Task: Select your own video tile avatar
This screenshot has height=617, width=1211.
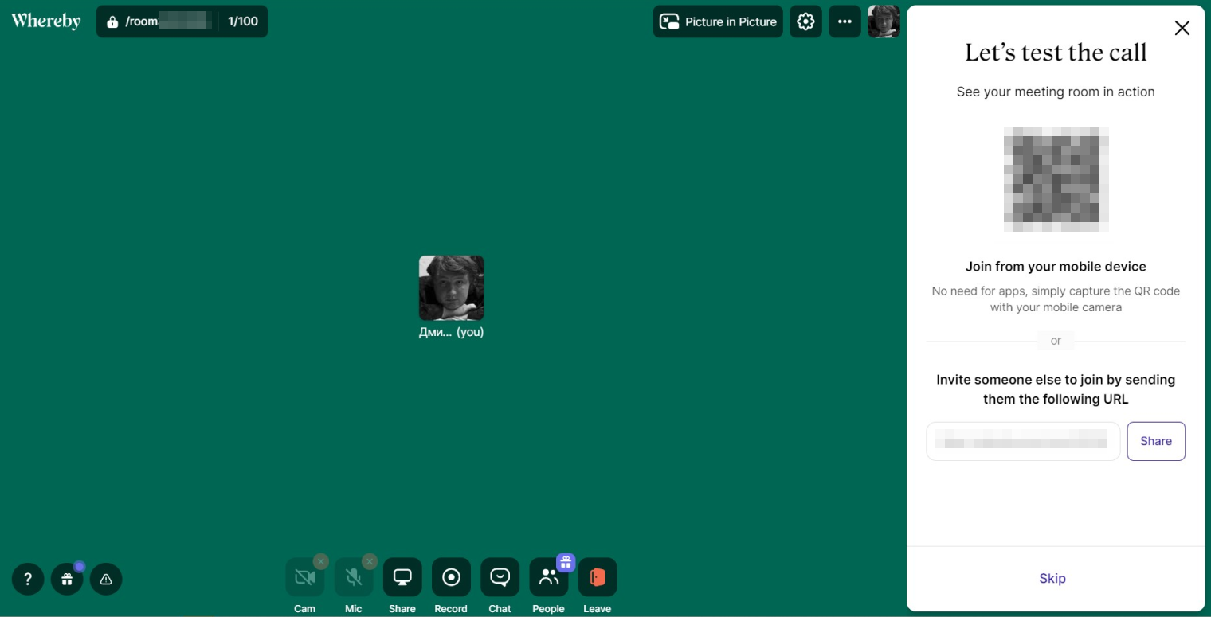Action: pyautogui.click(x=452, y=287)
